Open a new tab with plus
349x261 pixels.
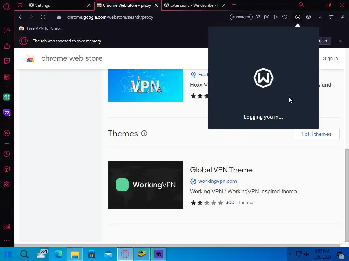pyautogui.click(x=234, y=5)
